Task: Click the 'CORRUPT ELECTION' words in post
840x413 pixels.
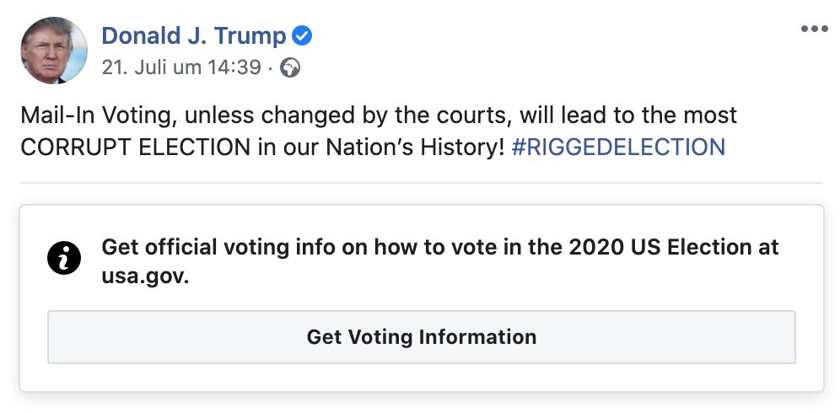Action: point(136,147)
